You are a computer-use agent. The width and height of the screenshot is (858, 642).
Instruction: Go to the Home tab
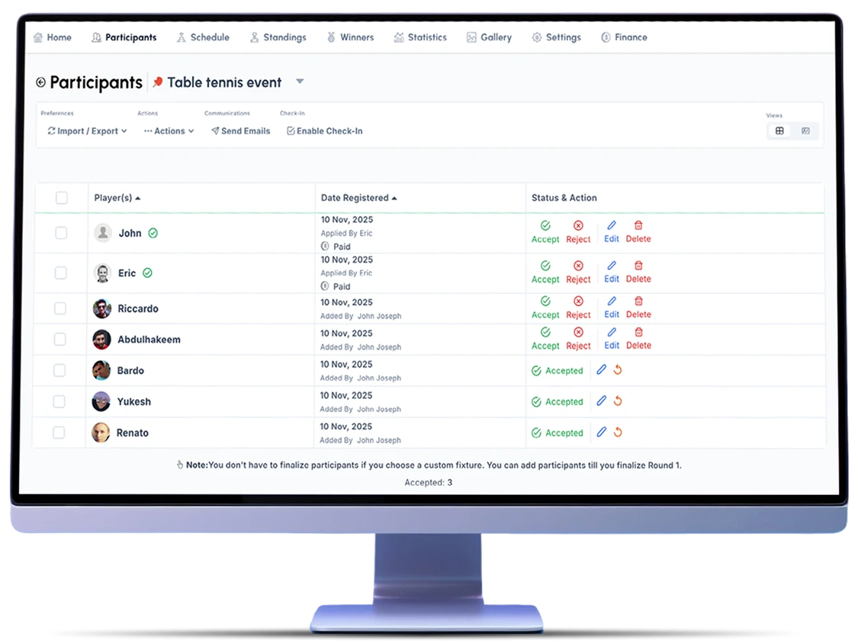53,37
